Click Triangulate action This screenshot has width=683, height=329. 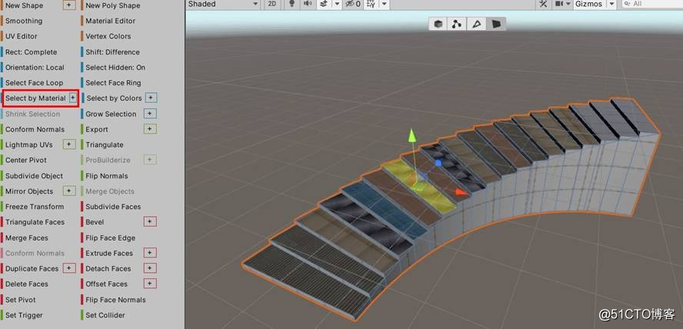point(104,145)
